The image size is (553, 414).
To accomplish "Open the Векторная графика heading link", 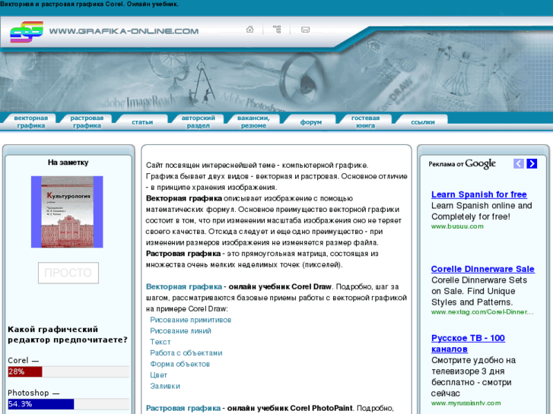I will (x=184, y=287).
